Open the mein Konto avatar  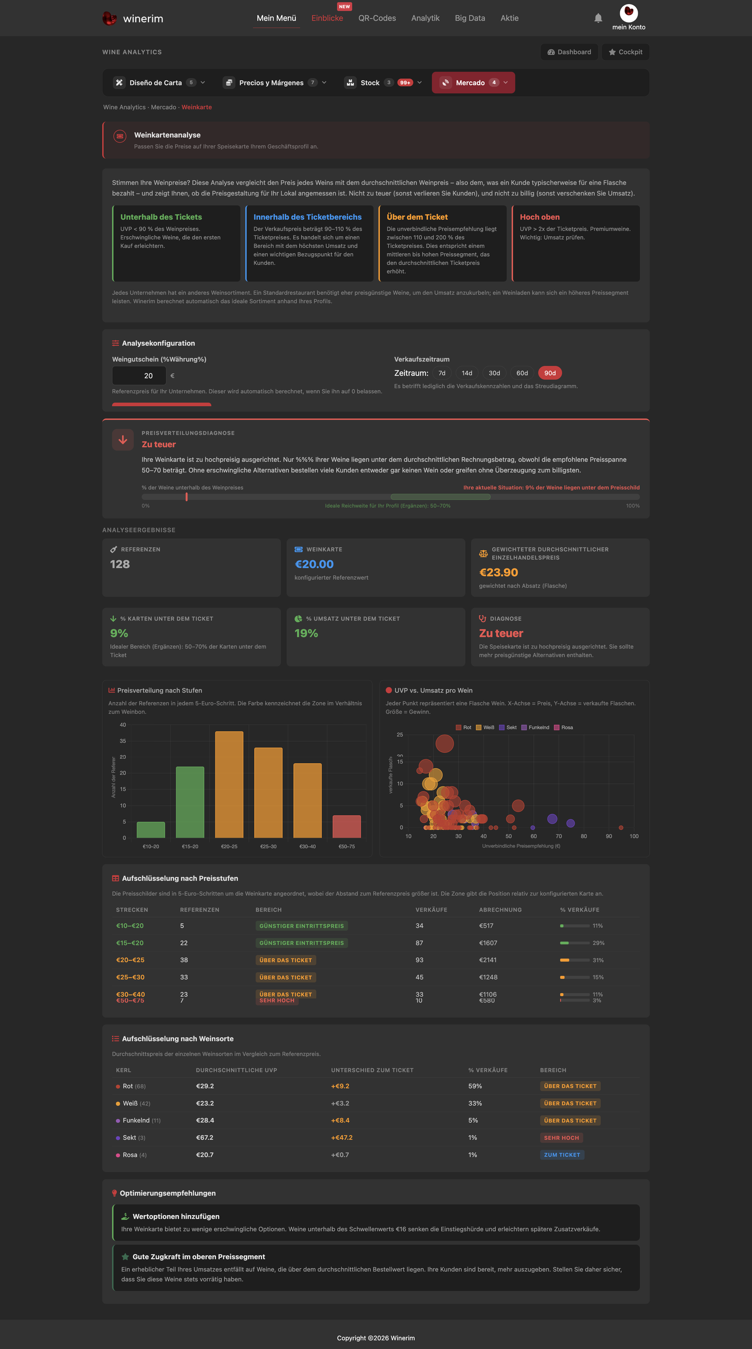628,13
